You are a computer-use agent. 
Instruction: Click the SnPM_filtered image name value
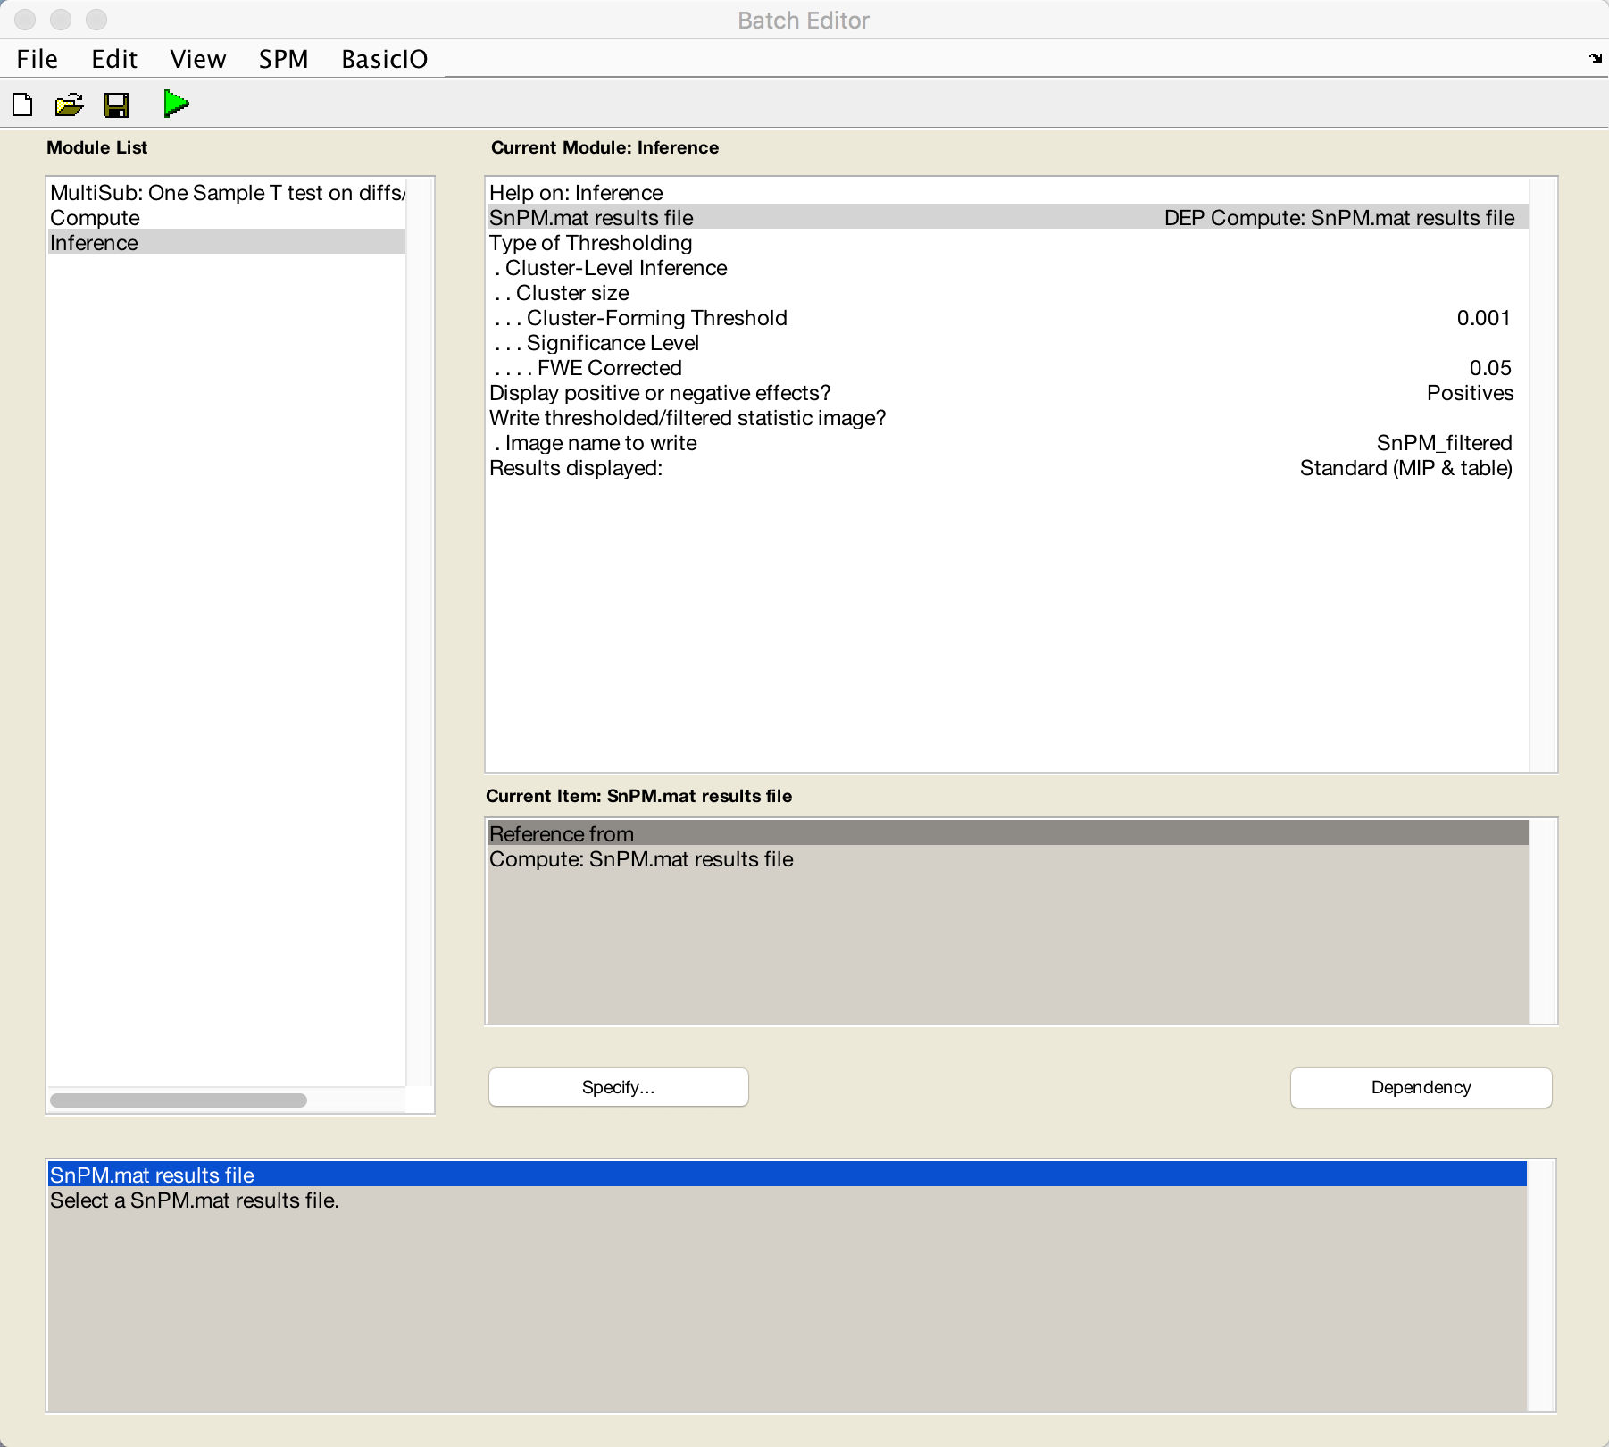pyautogui.click(x=1444, y=443)
